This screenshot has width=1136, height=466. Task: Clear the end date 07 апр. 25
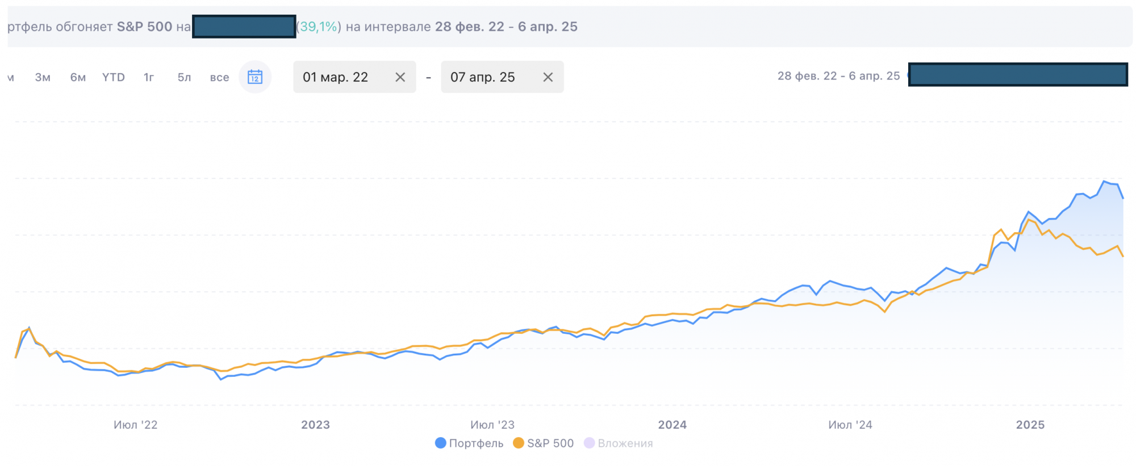(548, 77)
